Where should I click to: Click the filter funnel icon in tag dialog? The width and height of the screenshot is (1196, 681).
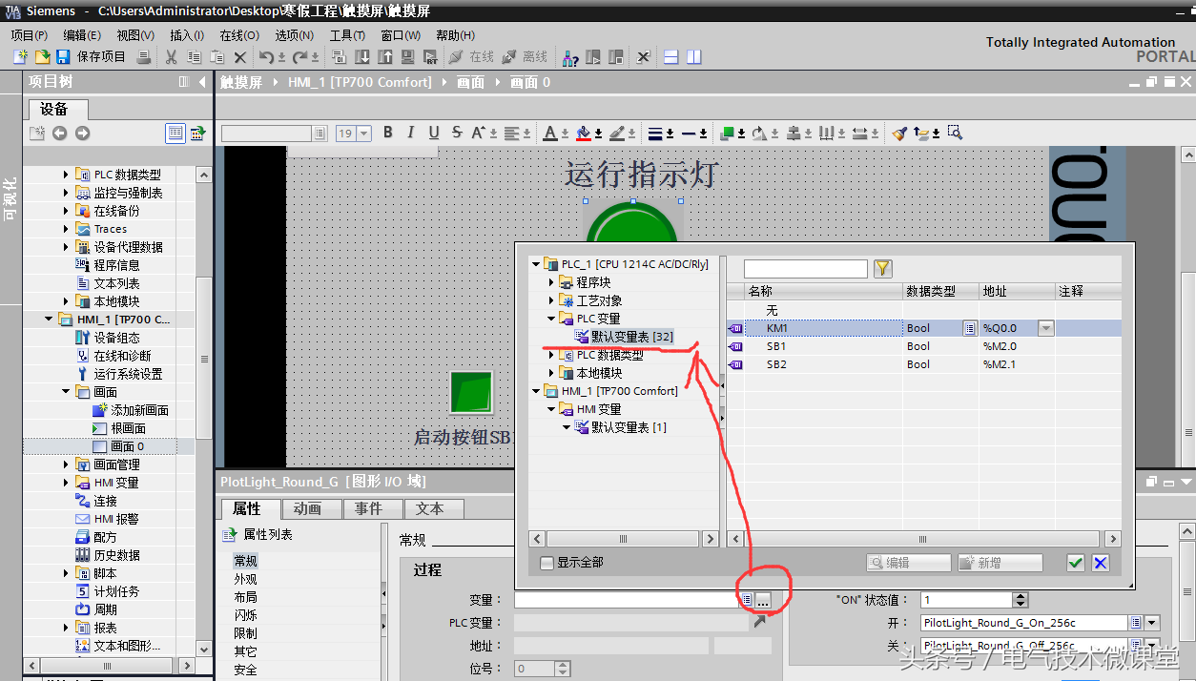pyautogui.click(x=883, y=269)
